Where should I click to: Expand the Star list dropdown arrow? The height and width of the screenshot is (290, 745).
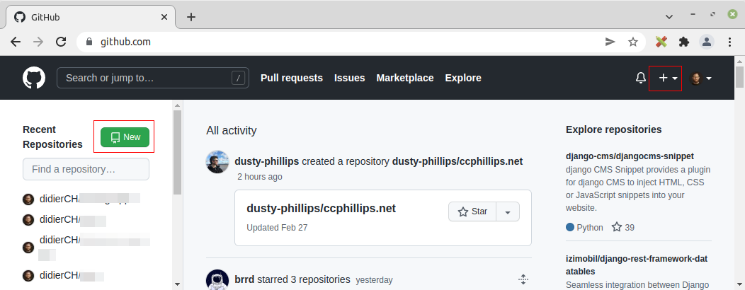click(508, 211)
